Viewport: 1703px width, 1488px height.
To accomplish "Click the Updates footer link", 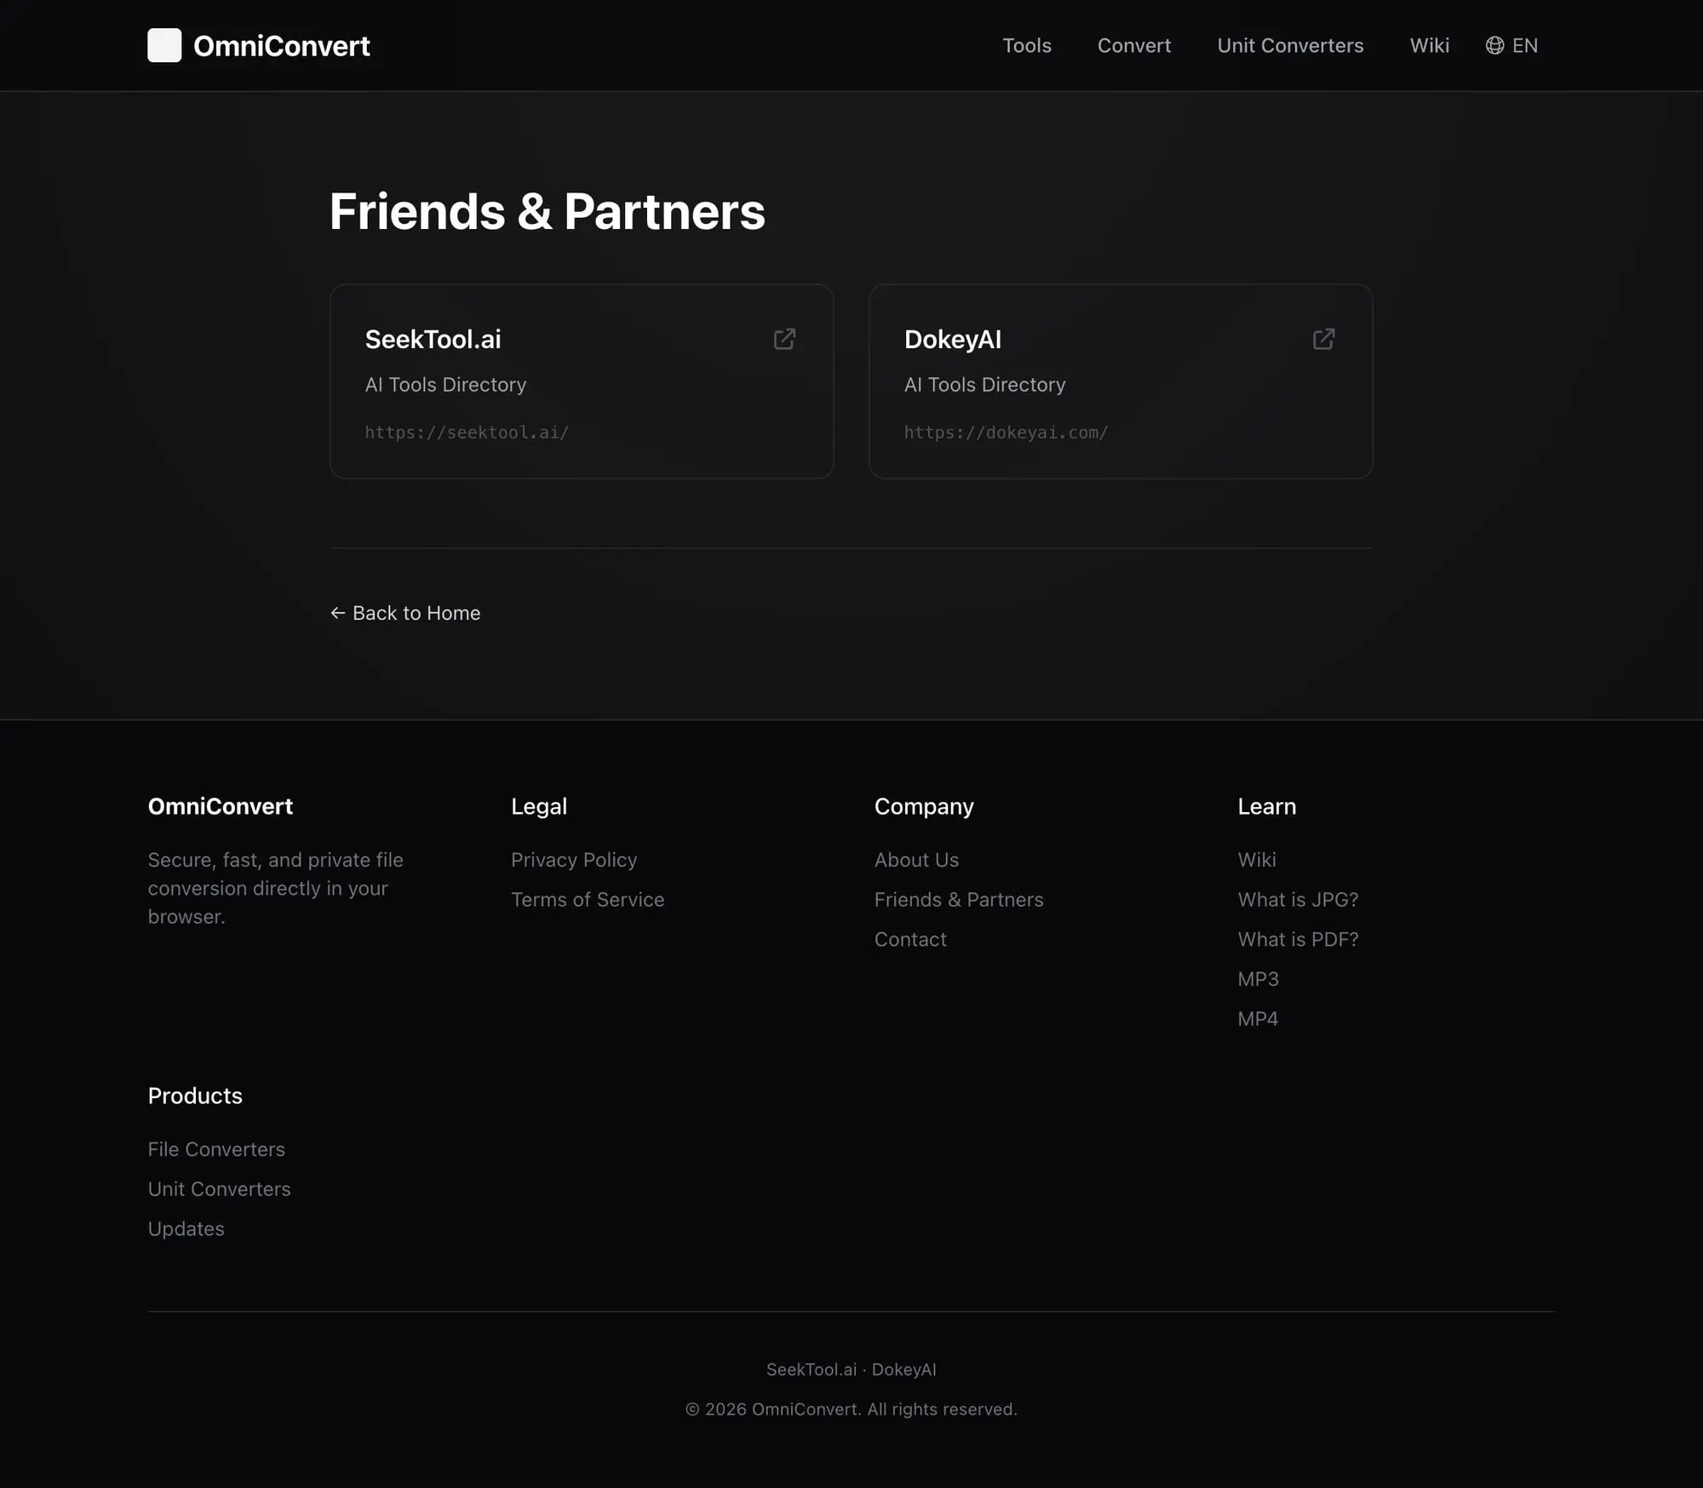I will (x=186, y=1228).
